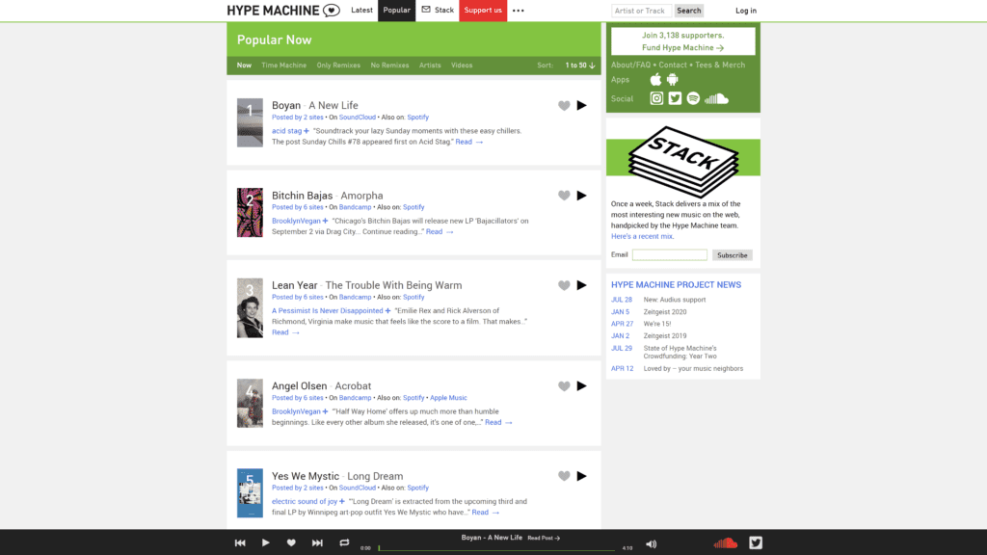
Task: Play Lean Year - The Trouble With Being Warm
Action: 581,285
